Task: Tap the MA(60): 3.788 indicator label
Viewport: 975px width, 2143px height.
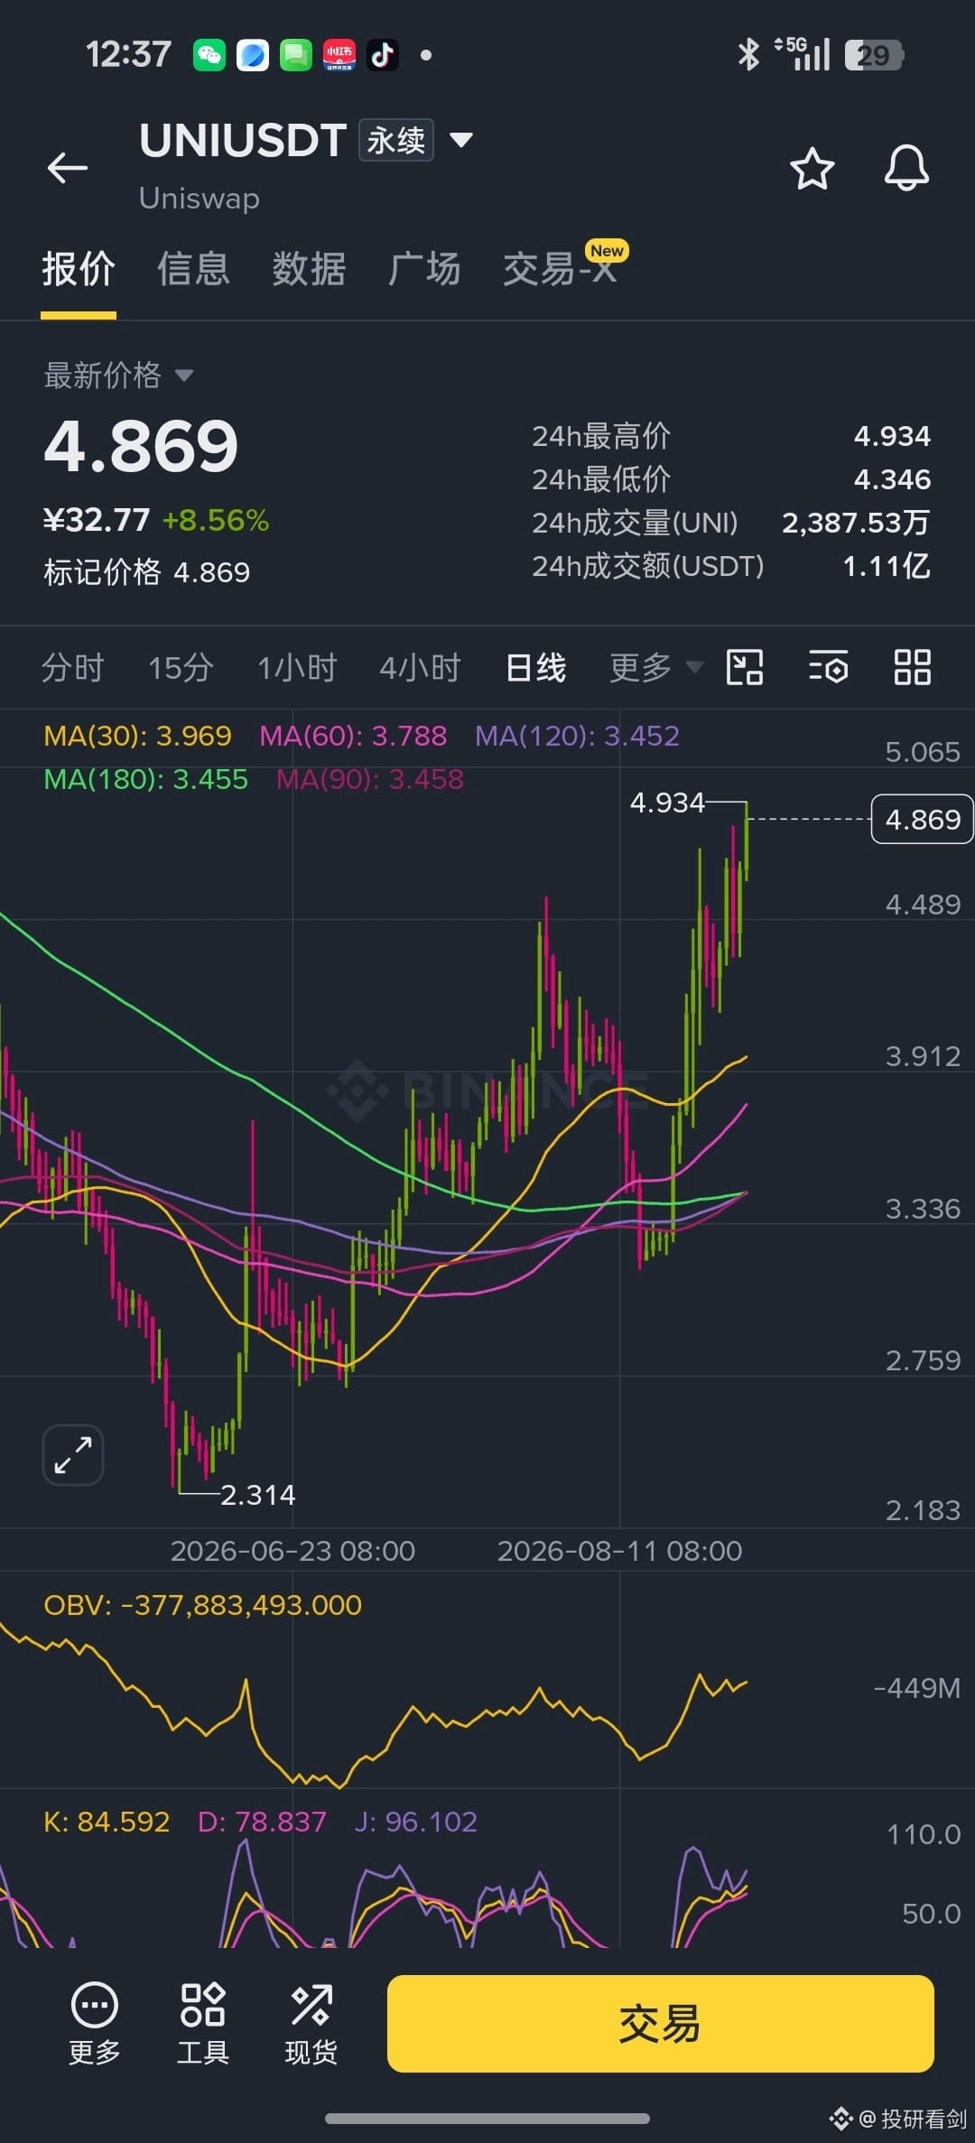Action: coord(353,736)
